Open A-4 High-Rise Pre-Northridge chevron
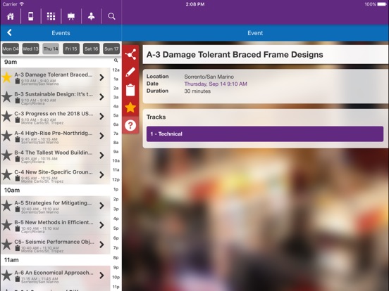This screenshot has width=389, height=291. (101, 136)
